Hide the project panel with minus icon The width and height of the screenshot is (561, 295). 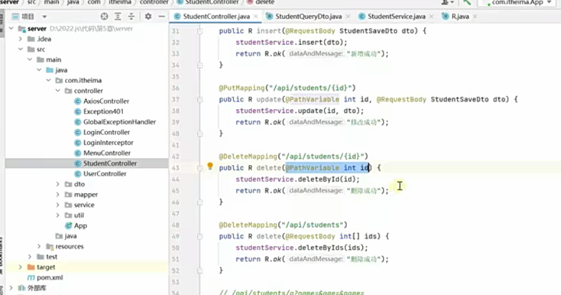coord(162,16)
